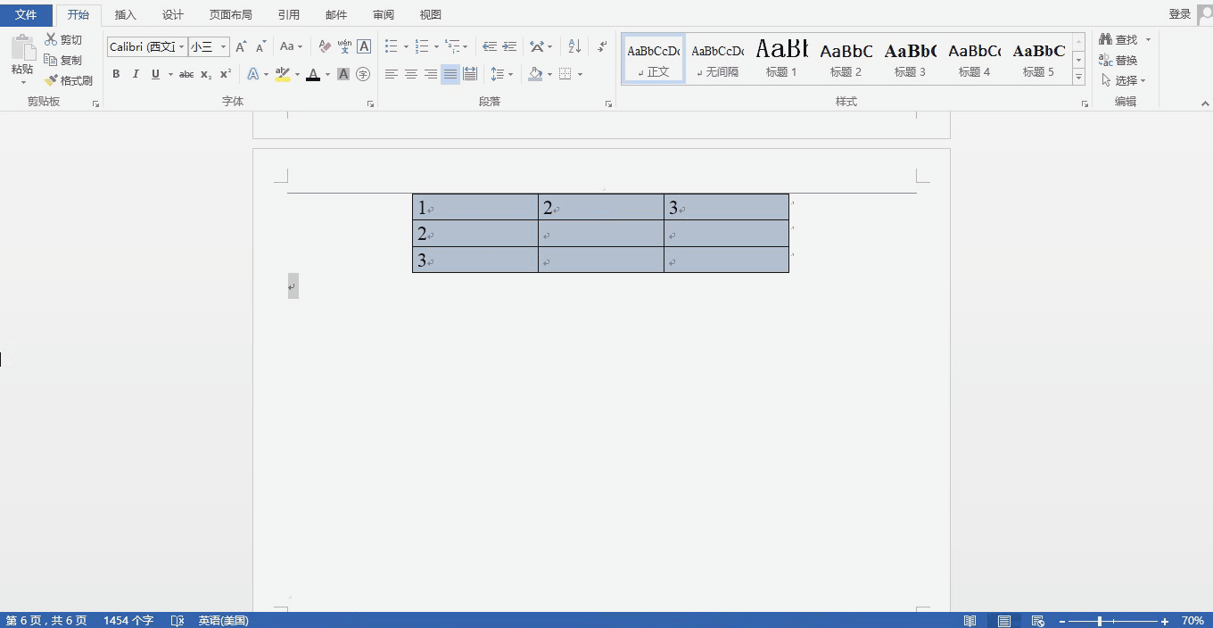Open the Font dialog launcher
1213x628 pixels.
point(370,103)
